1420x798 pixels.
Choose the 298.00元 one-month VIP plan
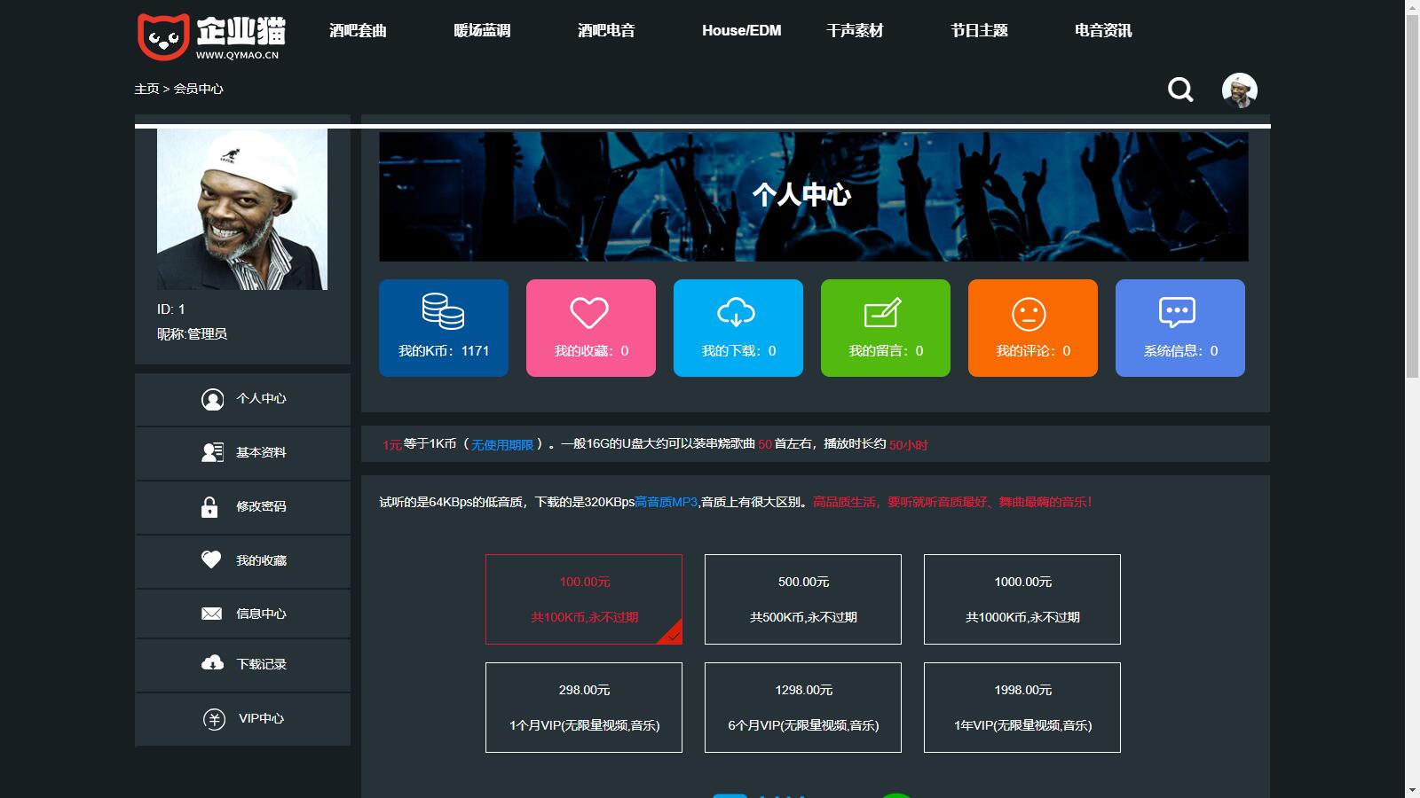click(584, 708)
